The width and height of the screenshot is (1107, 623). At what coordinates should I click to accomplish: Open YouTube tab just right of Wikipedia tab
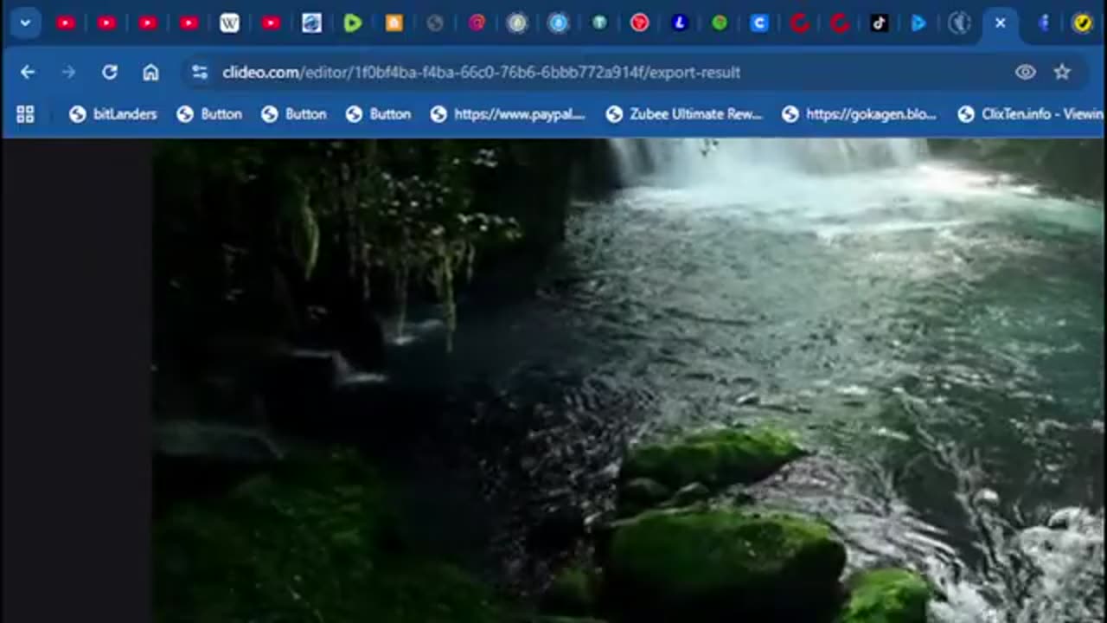271,23
